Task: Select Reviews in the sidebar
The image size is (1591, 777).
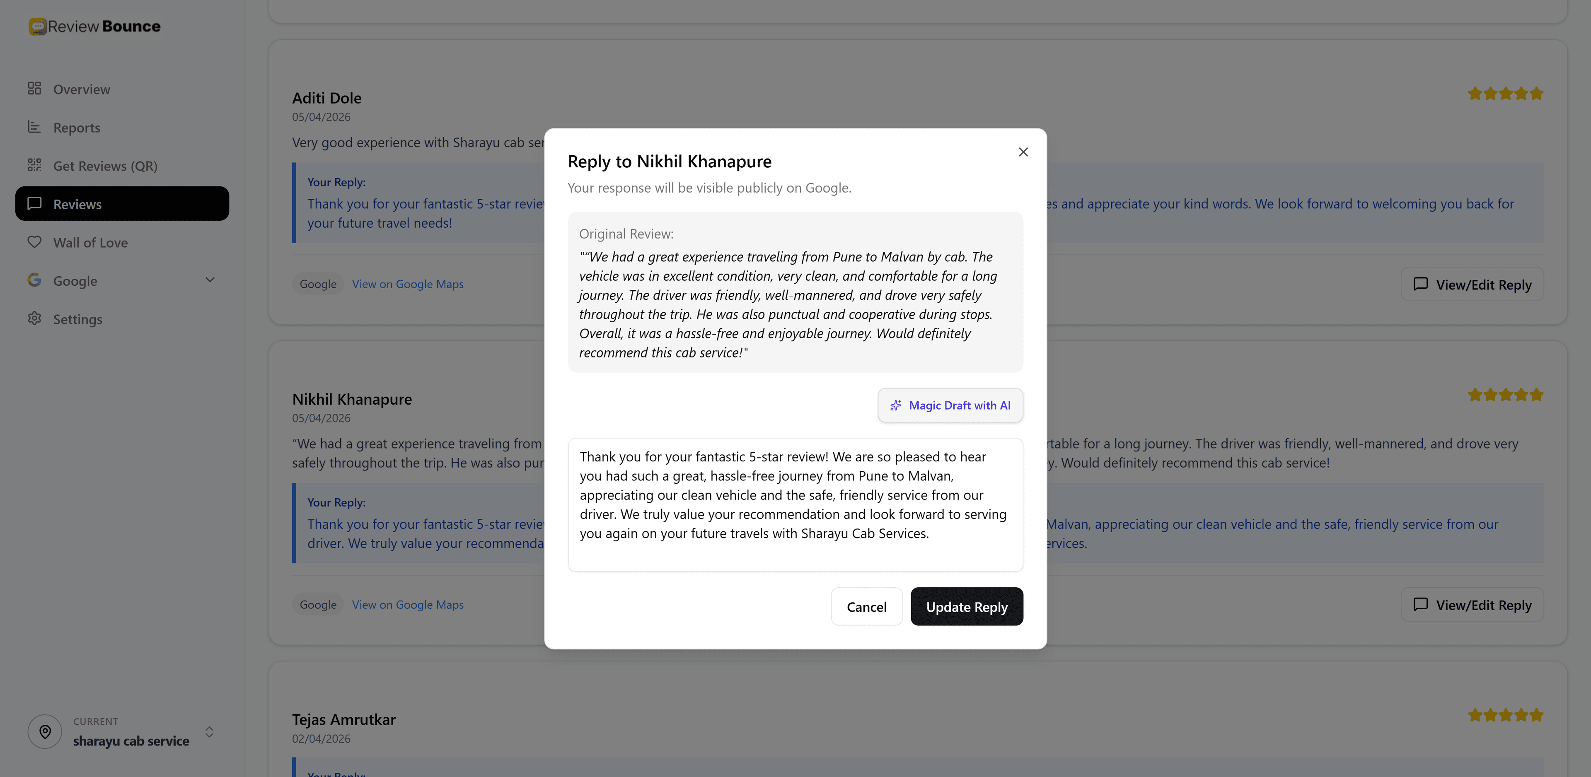Action: pos(122,204)
